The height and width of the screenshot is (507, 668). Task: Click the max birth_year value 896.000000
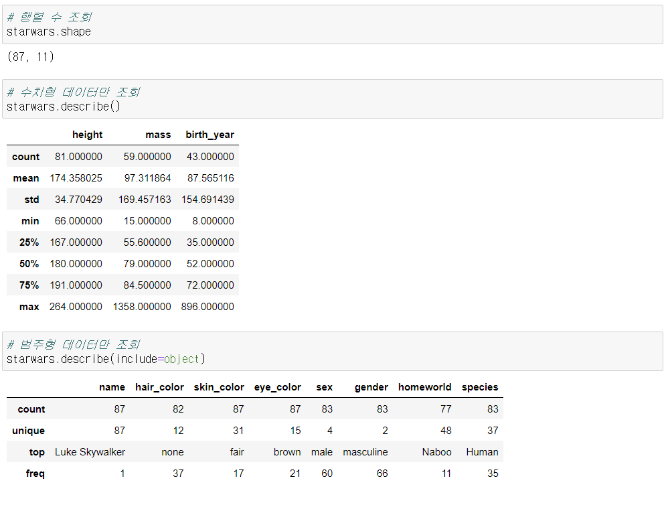tap(207, 307)
